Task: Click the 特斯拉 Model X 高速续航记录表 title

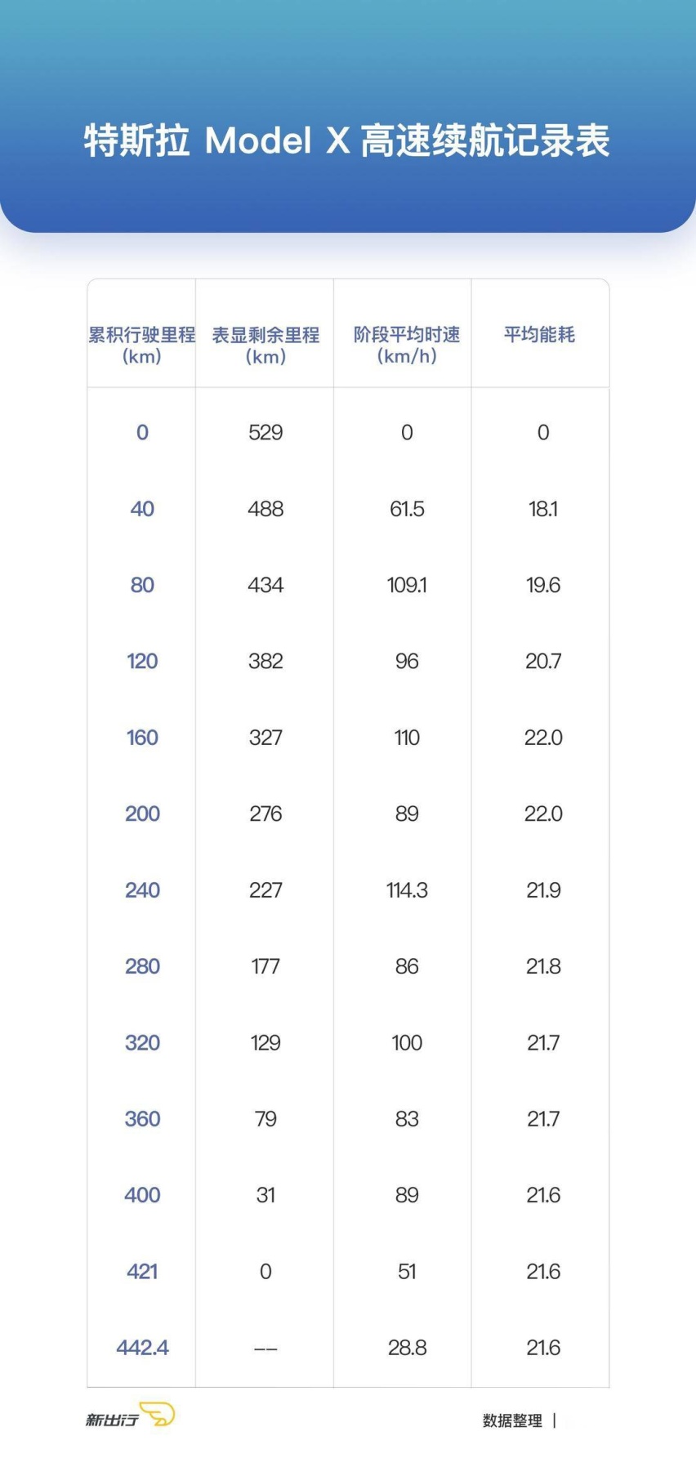Action: tap(347, 140)
